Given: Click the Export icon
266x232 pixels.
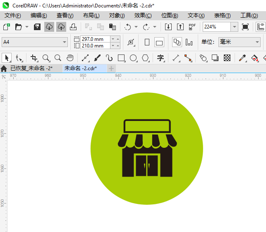Looking at the screenshot, I should click(180, 27).
